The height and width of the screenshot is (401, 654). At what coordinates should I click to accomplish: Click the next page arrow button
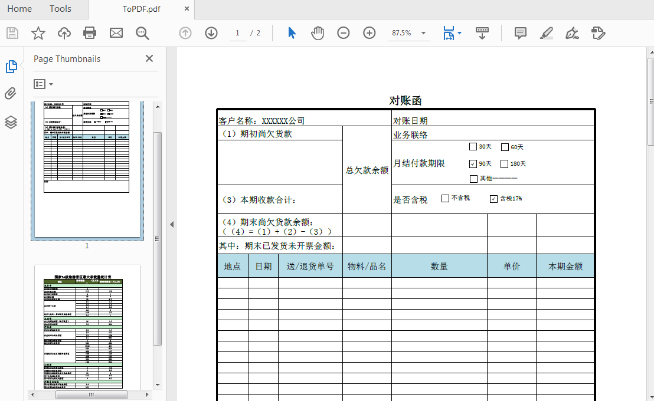click(211, 33)
